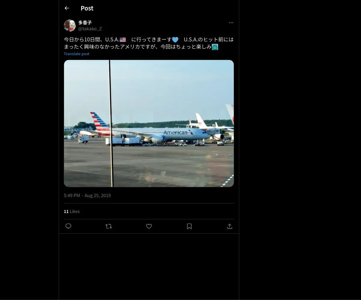Click the Post page heading
The height and width of the screenshot is (300, 361).
(87, 8)
